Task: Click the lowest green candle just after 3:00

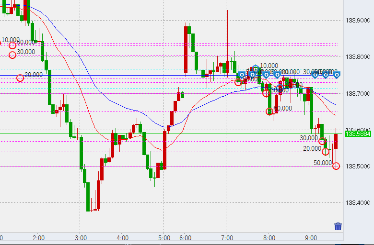Action: [x=88, y=196]
